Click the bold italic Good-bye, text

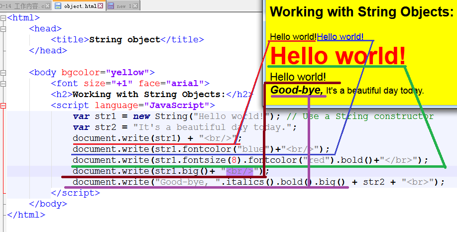tap(296, 90)
